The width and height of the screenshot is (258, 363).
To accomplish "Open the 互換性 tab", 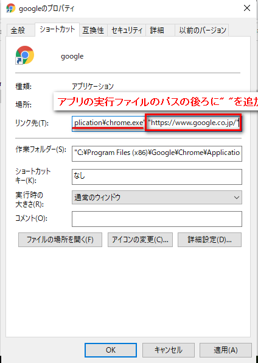I will point(93,31).
